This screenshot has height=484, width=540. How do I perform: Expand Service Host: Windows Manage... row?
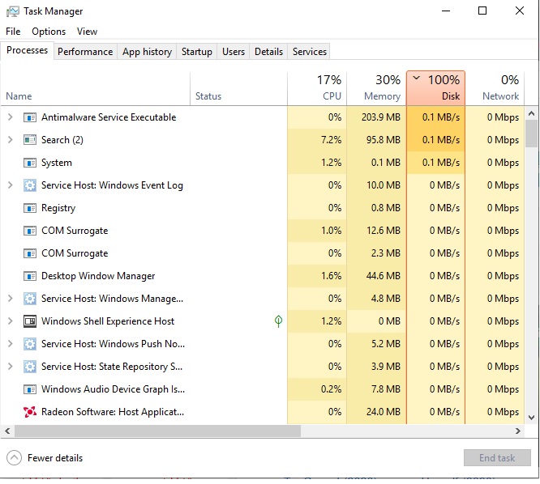[x=11, y=299]
